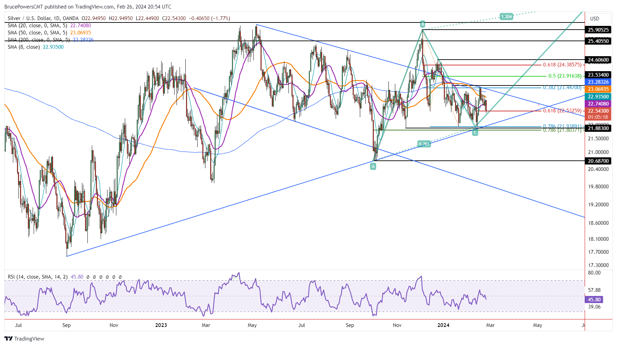Click the 0.761 ratio label
This screenshot has height=346, width=617.
[x=424, y=144]
